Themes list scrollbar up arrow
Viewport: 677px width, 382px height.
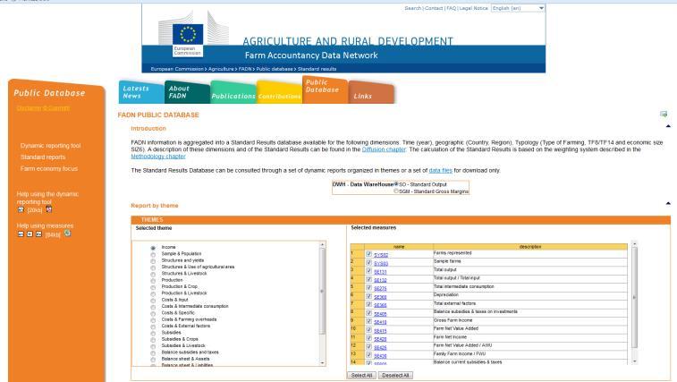322,245
